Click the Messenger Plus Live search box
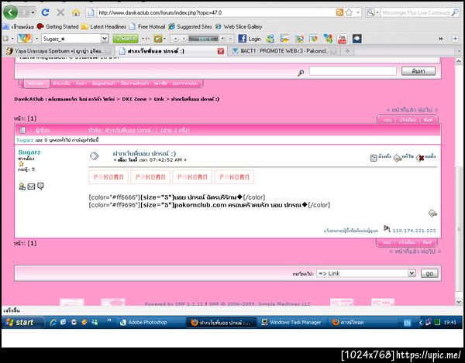 pos(415,12)
